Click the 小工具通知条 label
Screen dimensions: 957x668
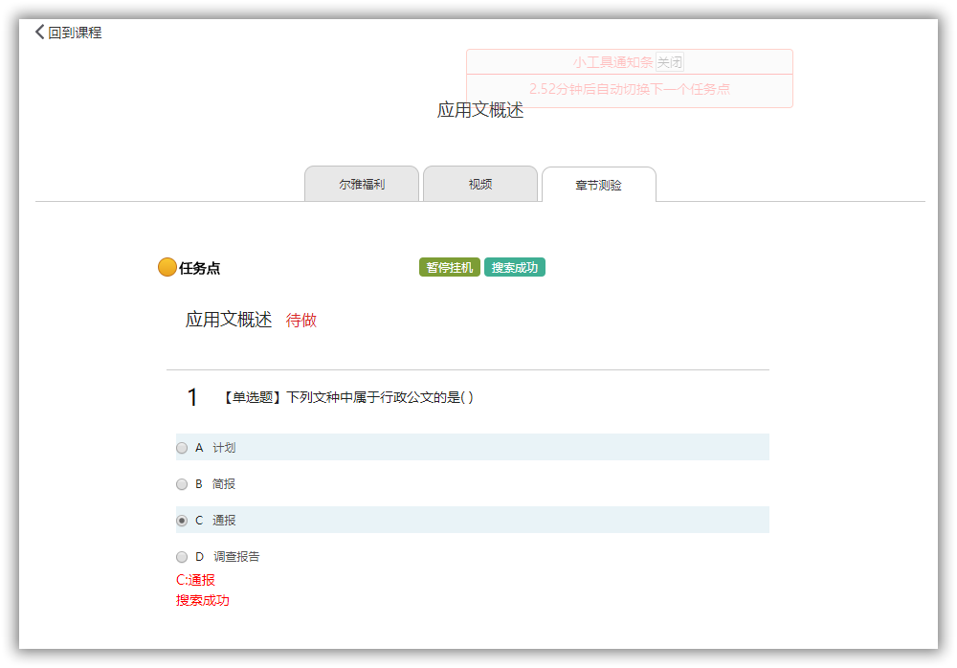612,62
